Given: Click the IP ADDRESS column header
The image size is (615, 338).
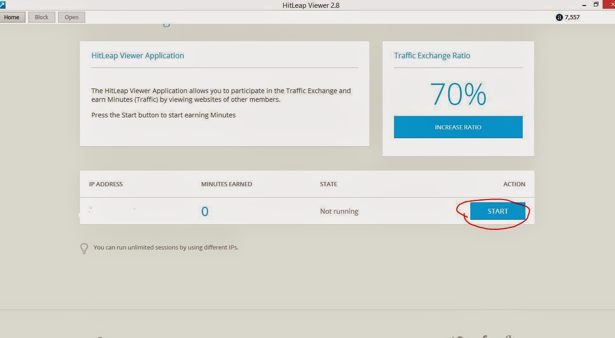Looking at the screenshot, I should (x=106, y=184).
